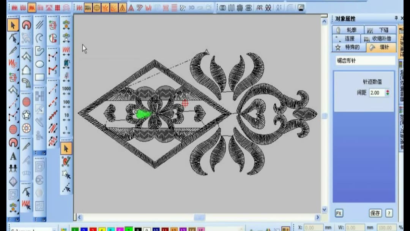
Task: Select the rectangle shape tool
Action: point(40,77)
